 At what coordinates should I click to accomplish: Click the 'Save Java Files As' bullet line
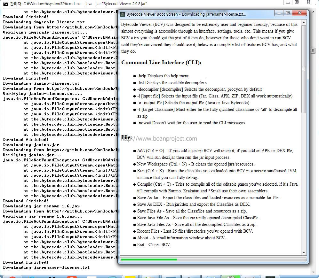click(197, 224)
